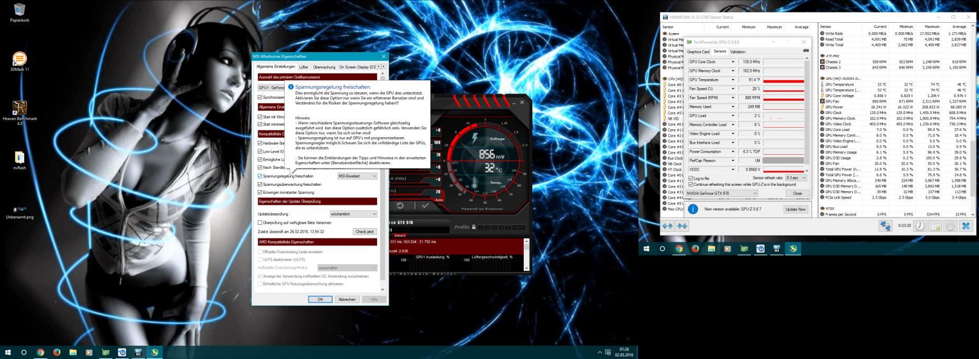Open MSI-Erweitert voltage control dropdown
Screen dimensions: 979x359
click(357, 176)
